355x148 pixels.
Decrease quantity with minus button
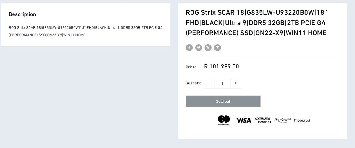point(209,83)
